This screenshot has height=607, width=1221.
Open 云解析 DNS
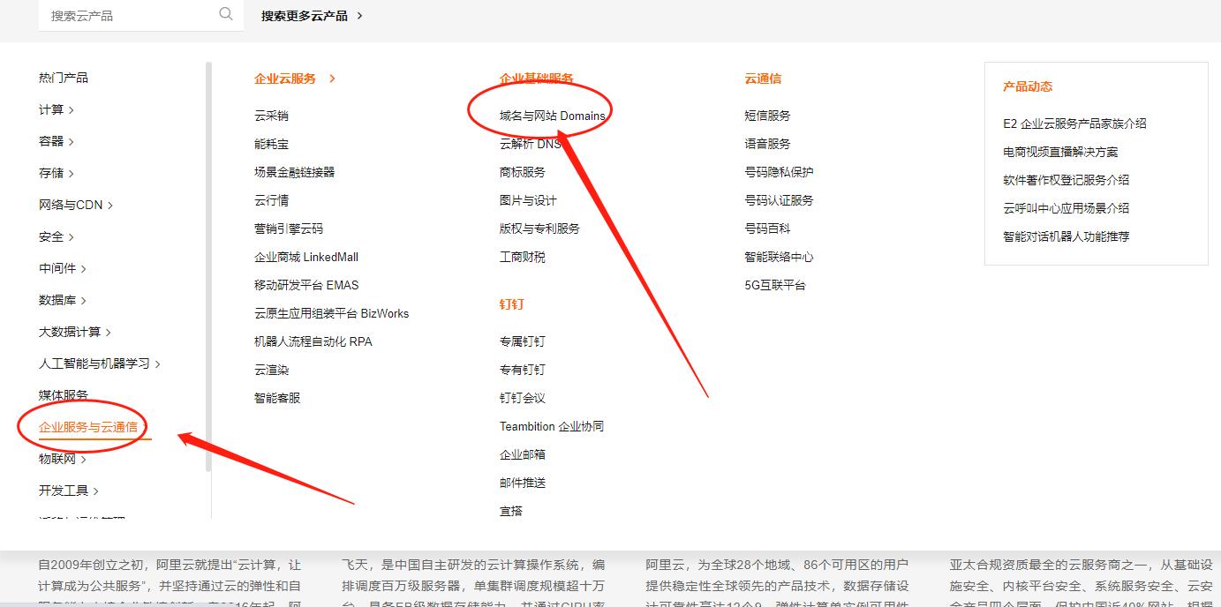point(530,143)
